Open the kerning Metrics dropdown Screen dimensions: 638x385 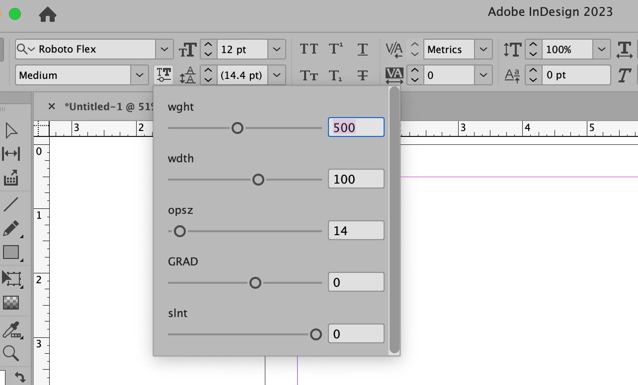point(483,49)
